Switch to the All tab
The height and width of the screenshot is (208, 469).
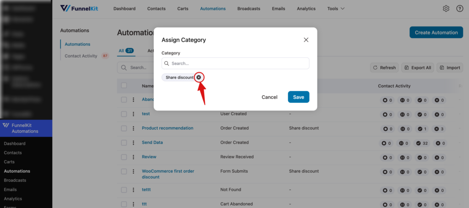coord(126,51)
